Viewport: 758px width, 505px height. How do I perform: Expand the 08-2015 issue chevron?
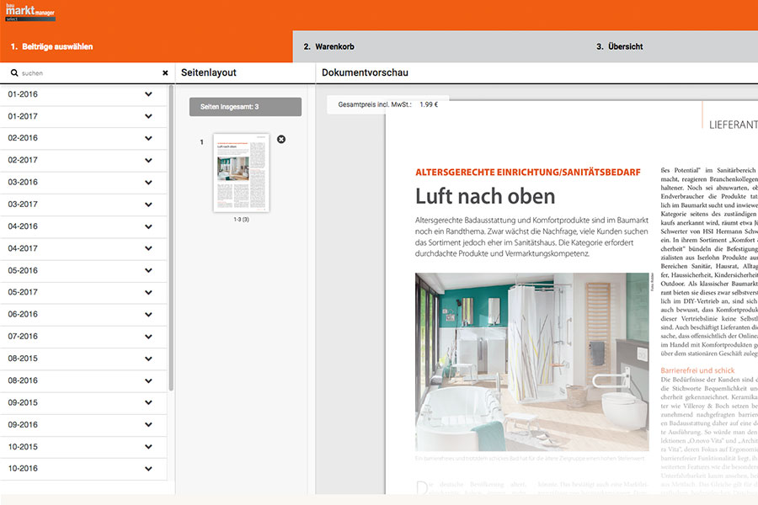[x=148, y=359]
